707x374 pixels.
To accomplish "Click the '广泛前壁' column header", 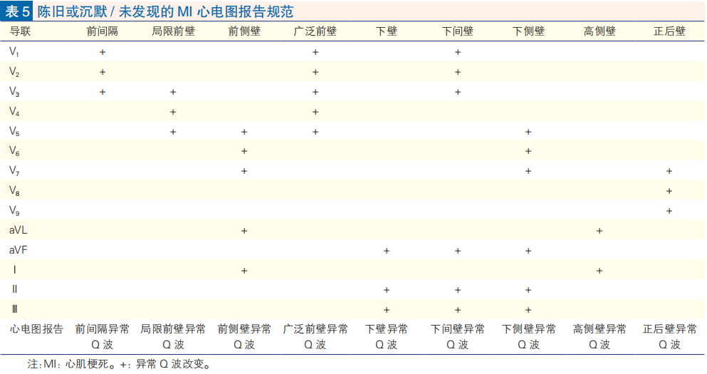I will coord(315,32).
